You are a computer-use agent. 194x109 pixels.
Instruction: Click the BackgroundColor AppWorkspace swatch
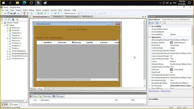point(171,43)
